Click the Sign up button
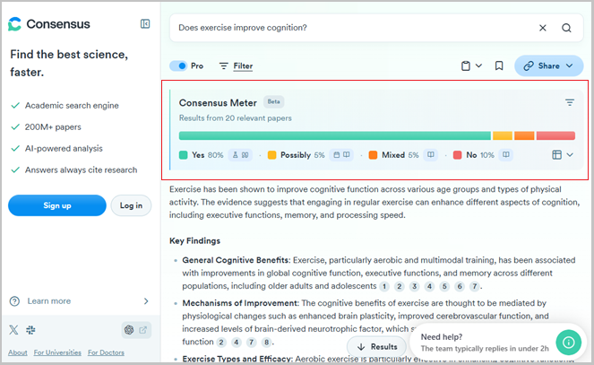594x365 pixels. click(57, 205)
